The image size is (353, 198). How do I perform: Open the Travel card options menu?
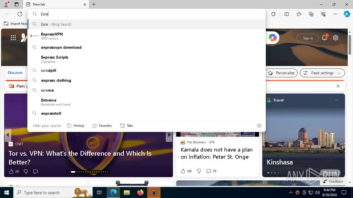(337, 100)
